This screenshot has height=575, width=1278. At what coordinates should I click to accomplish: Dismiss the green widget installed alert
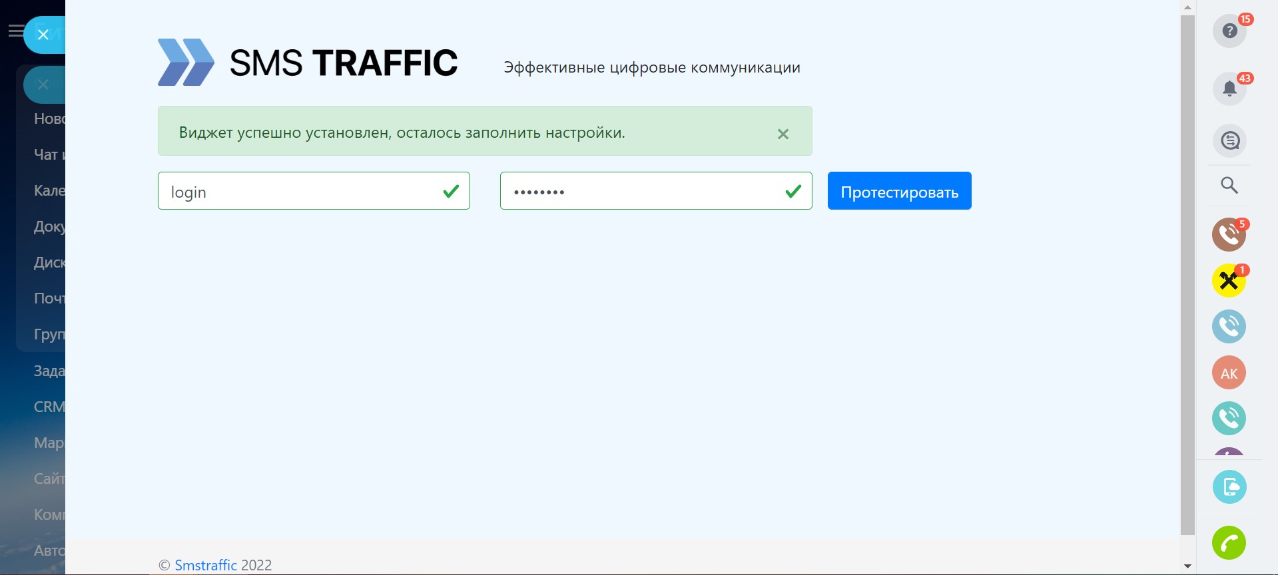click(x=783, y=134)
